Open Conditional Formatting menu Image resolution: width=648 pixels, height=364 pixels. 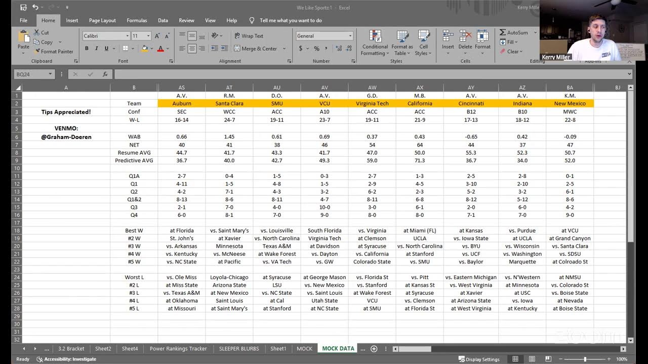point(375,43)
